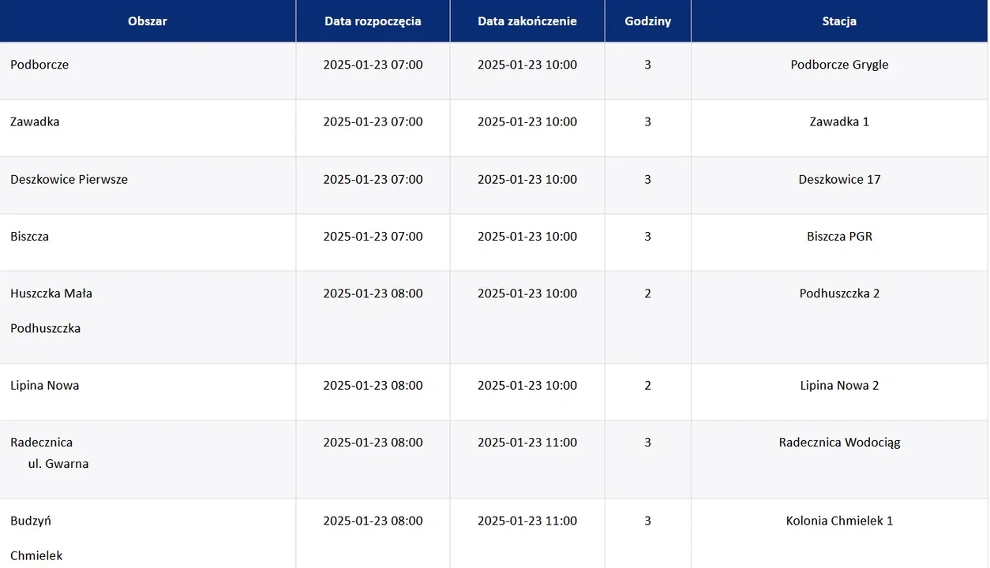
Task: Select the Podborcze area cell
Action: (x=39, y=65)
